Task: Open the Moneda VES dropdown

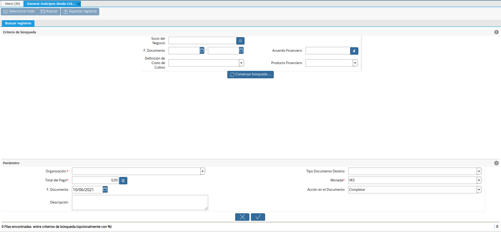Action: point(479,180)
